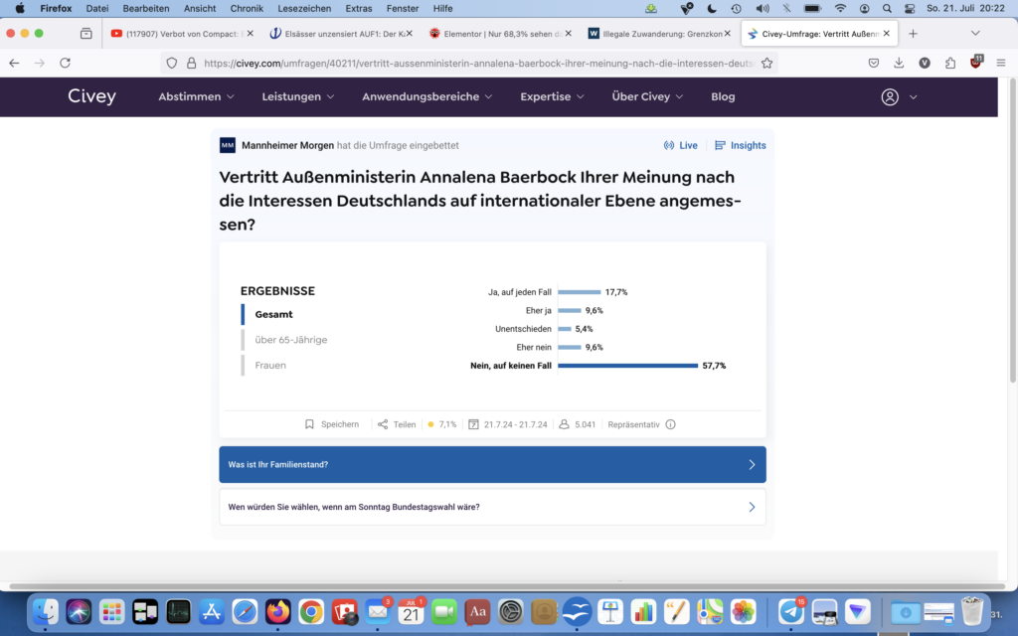Open the Civey user account icon

(x=890, y=97)
